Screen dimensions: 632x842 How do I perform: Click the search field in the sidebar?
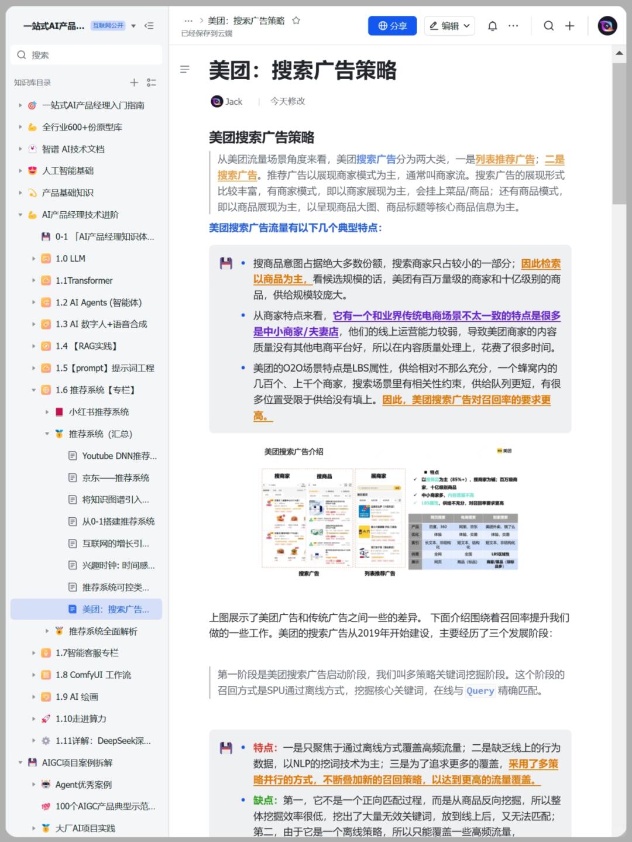point(86,55)
